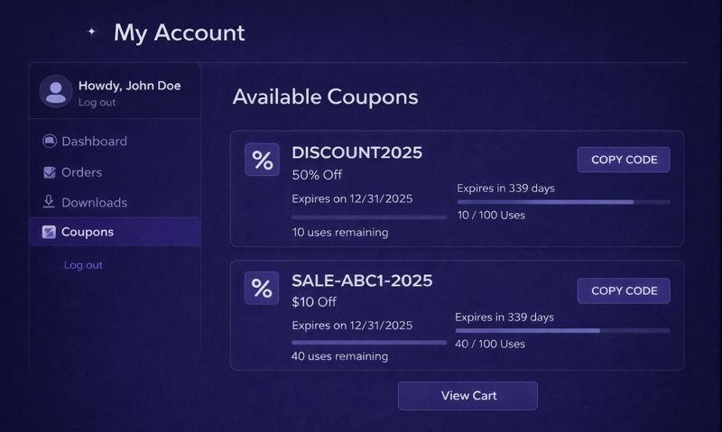Copy the DISCOUNT2025 coupon code
The height and width of the screenshot is (432, 722).
click(x=624, y=160)
